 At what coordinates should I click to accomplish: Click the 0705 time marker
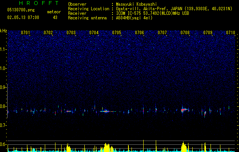pos(117,33)
